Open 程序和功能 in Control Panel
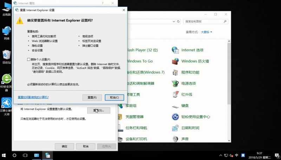Image resolution: width=281 pixels, height=160 pixels. (x=185, y=72)
